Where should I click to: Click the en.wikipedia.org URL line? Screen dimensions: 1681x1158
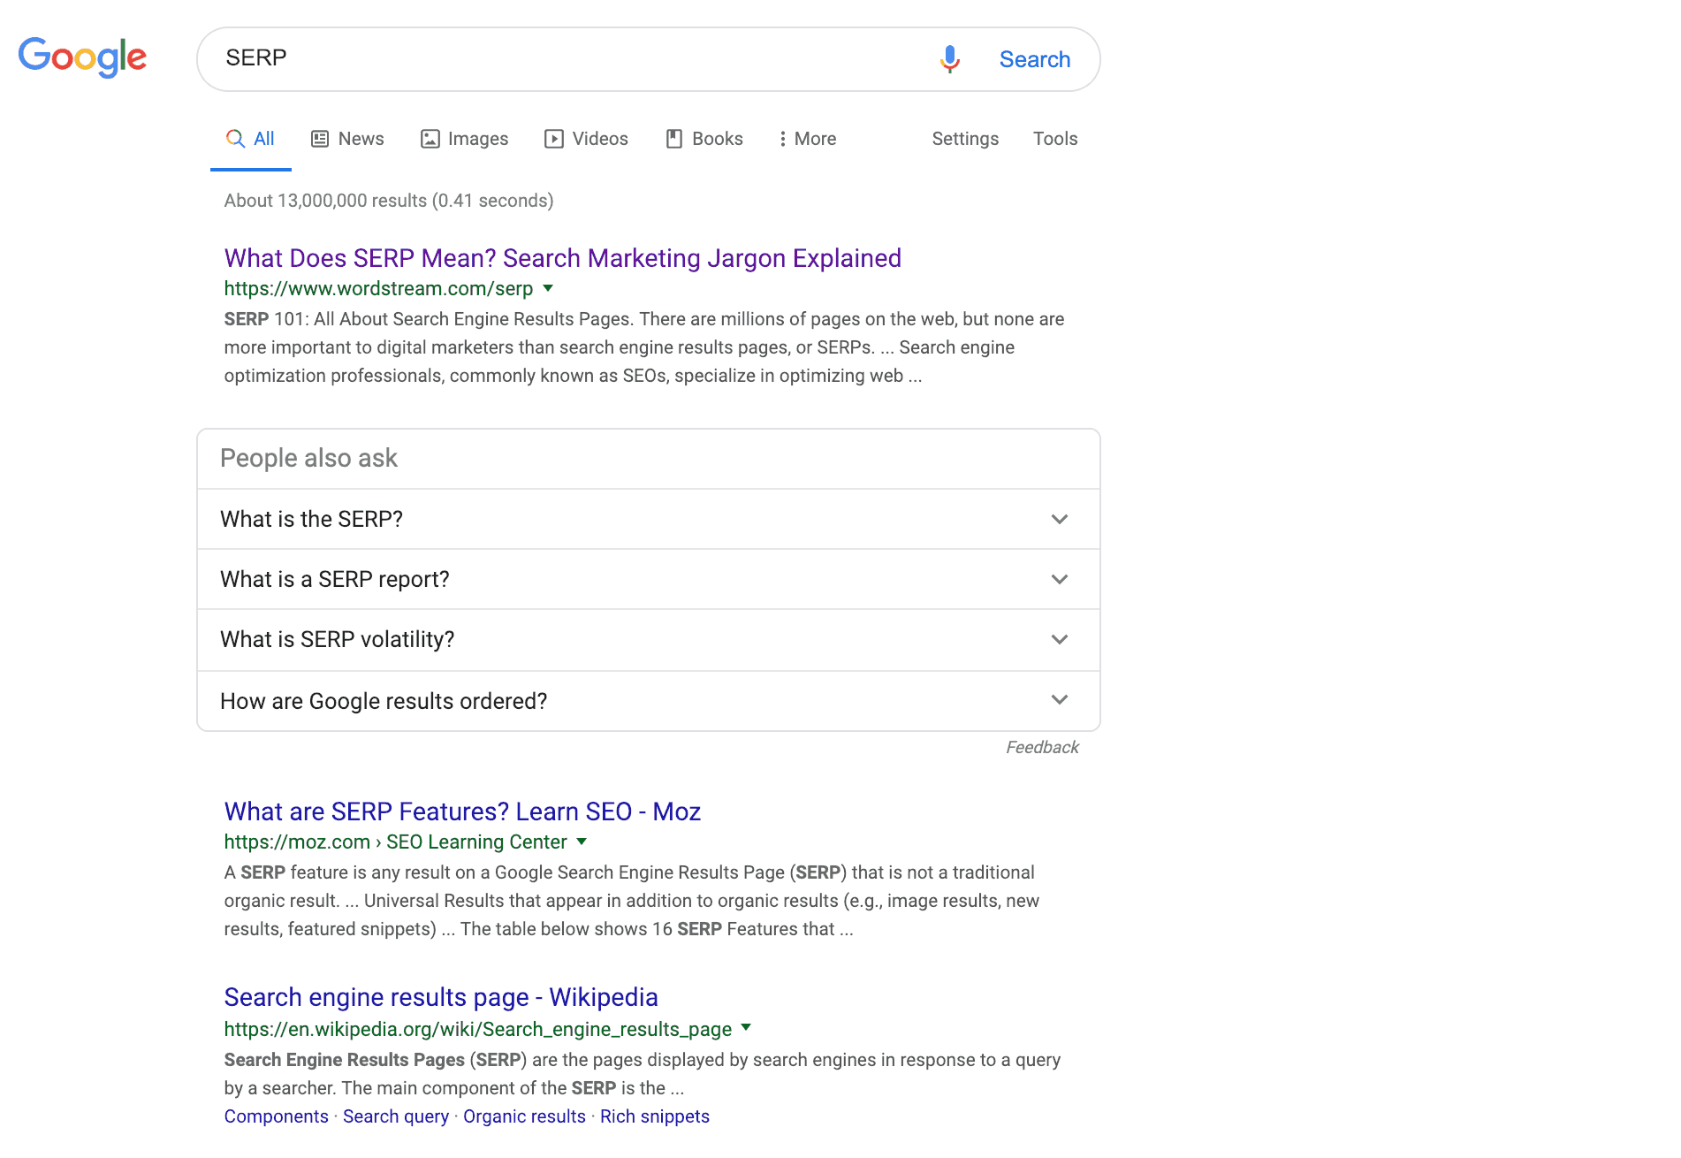click(477, 1029)
